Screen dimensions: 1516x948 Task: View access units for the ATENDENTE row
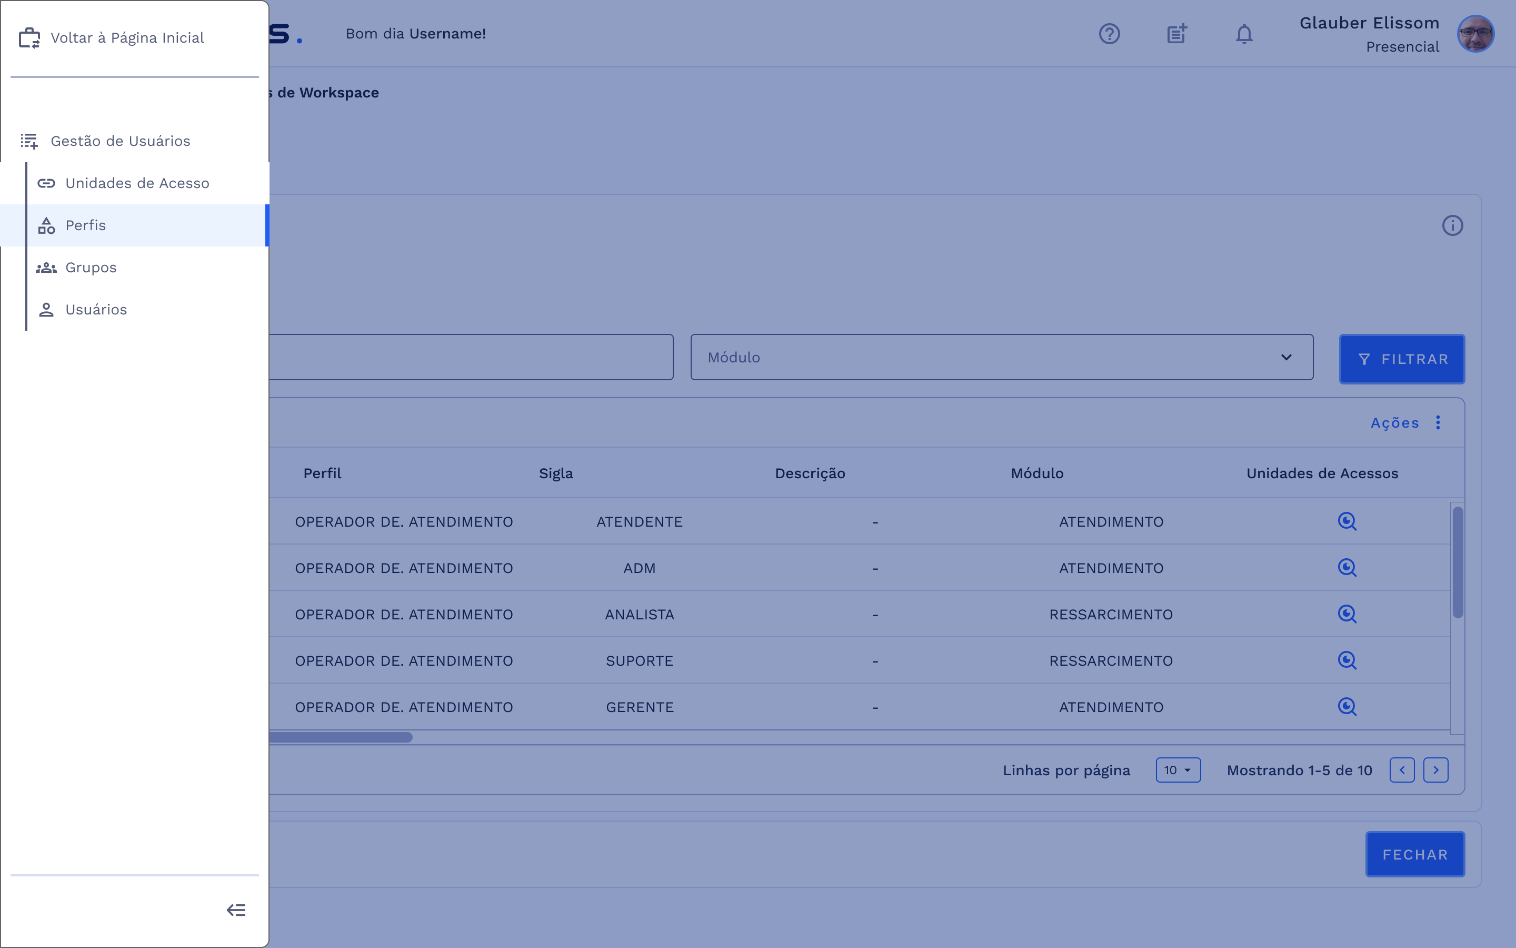(x=1347, y=521)
